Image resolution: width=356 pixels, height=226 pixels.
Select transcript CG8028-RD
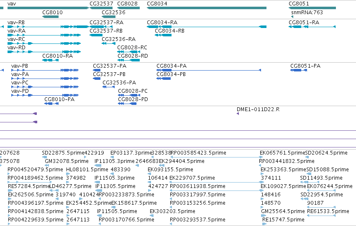(133, 56)
